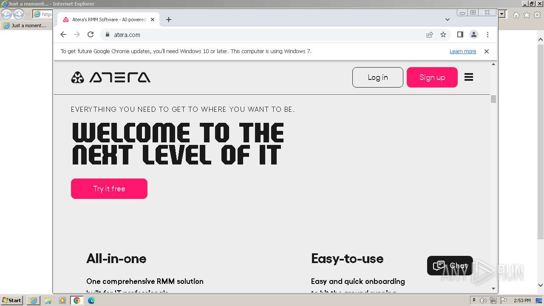The image size is (544, 306).
Task: Open Chrome profile avatar
Action: (474, 35)
